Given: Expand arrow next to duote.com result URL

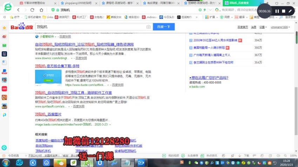Looking at the screenshot, I should click(108, 85).
